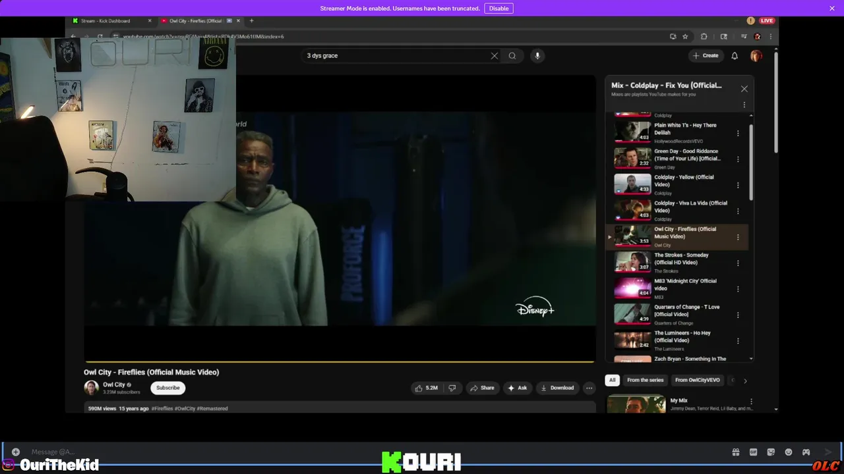Click the video progress bar
Viewport: 844px width, 474px height.
pyautogui.click(x=339, y=361)
